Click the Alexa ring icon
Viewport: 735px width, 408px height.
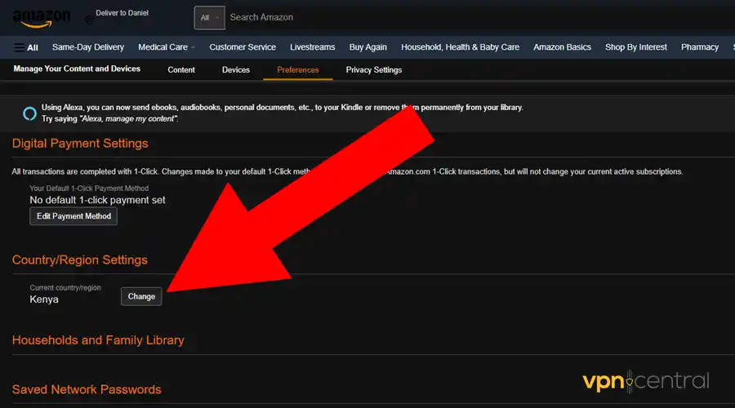[x=29, y=113]
